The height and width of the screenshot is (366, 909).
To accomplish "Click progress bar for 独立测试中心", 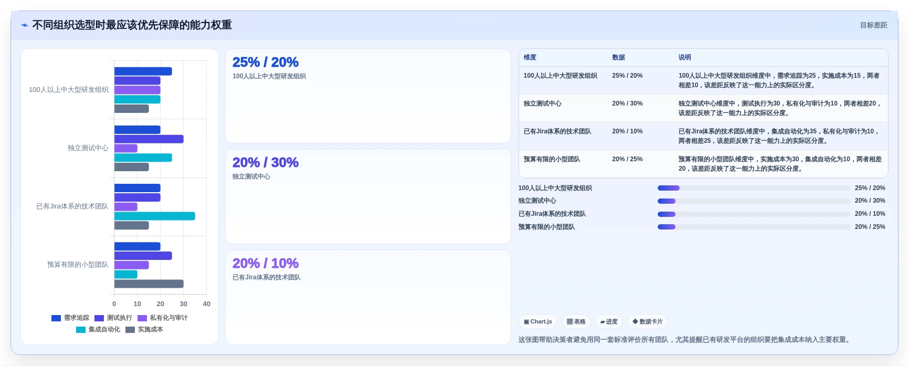I will click(754, 201).
